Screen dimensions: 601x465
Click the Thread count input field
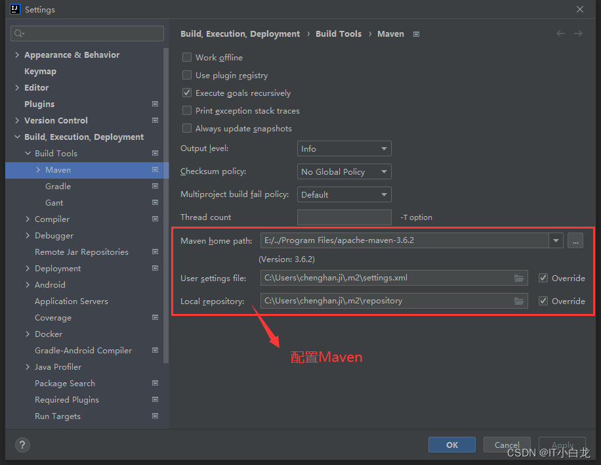tap(344, 217)
